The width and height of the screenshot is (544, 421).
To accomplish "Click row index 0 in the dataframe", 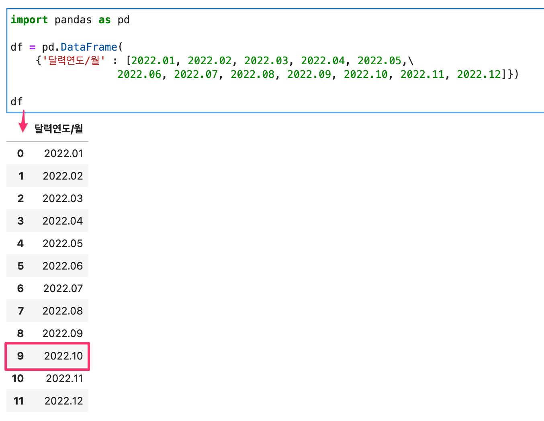I will pyautogui.click(x=20, y=153).
